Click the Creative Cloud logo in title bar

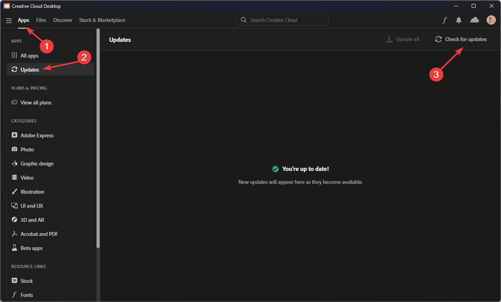coord(7,6)
